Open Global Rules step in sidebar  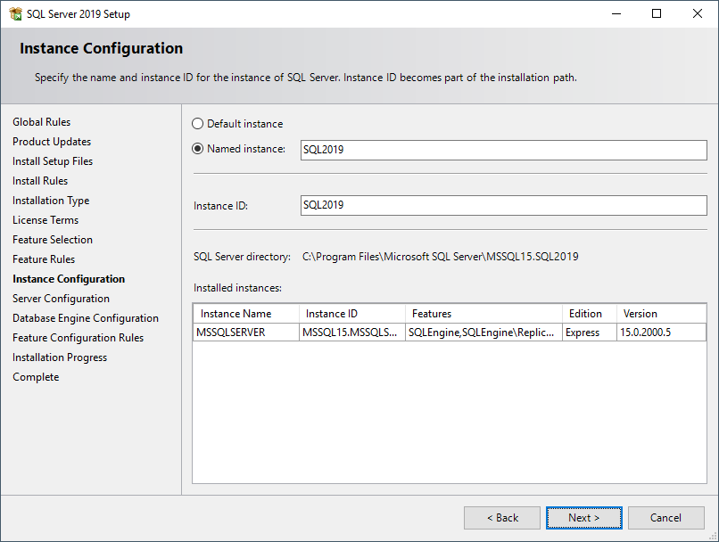click(x=41, y=122)
